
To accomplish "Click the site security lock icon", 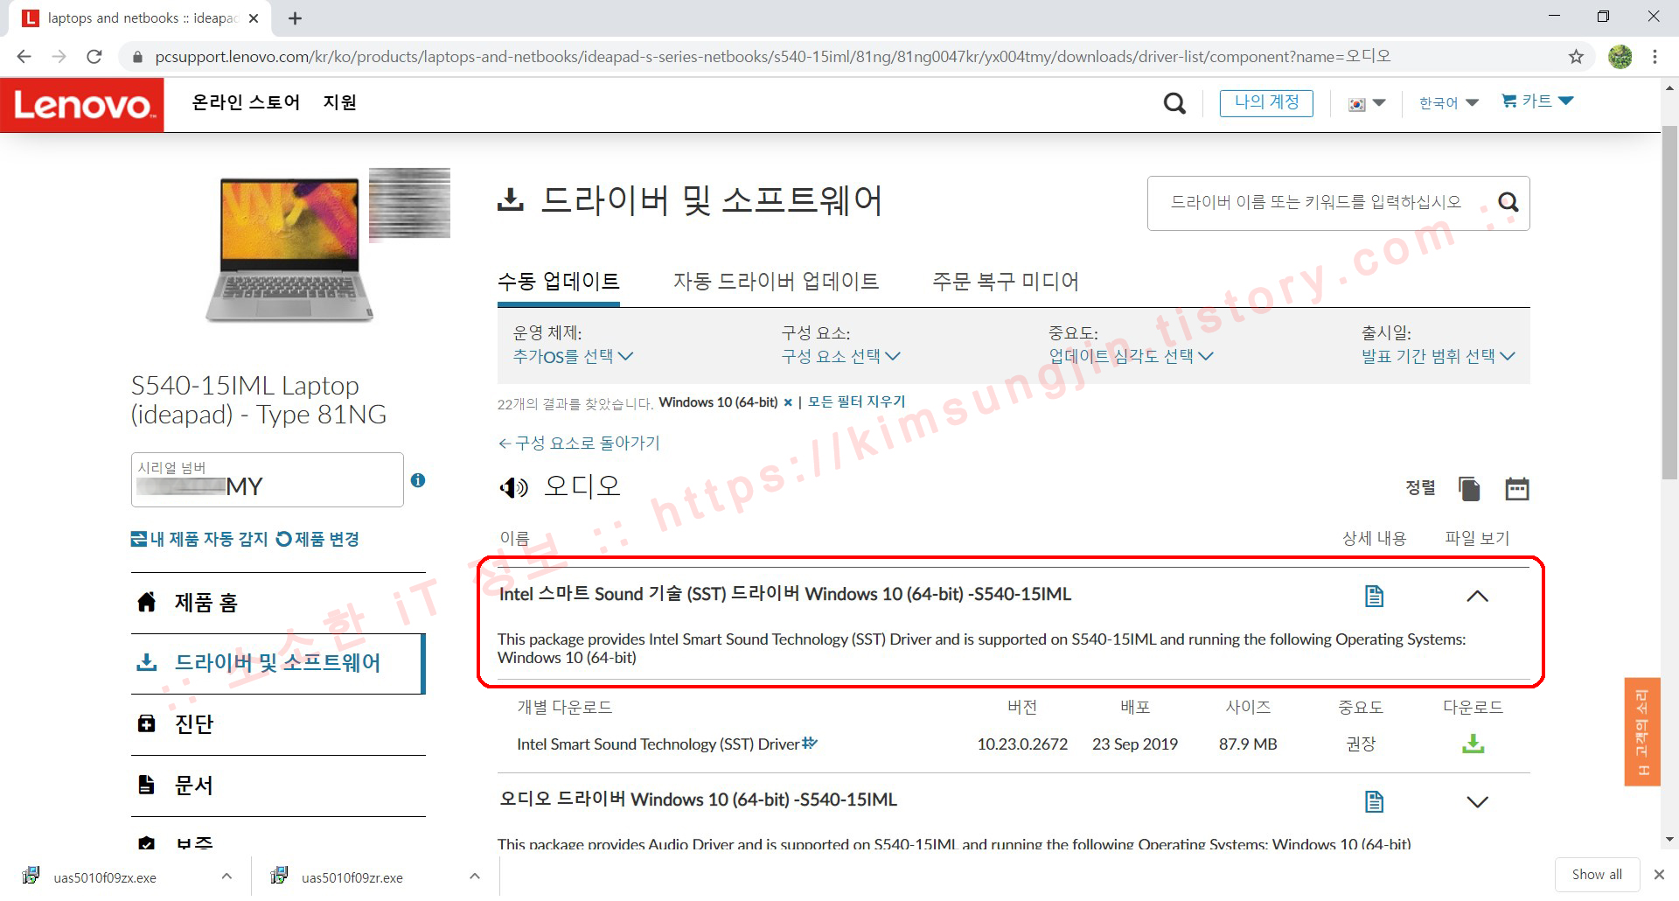I will [137, 57].
